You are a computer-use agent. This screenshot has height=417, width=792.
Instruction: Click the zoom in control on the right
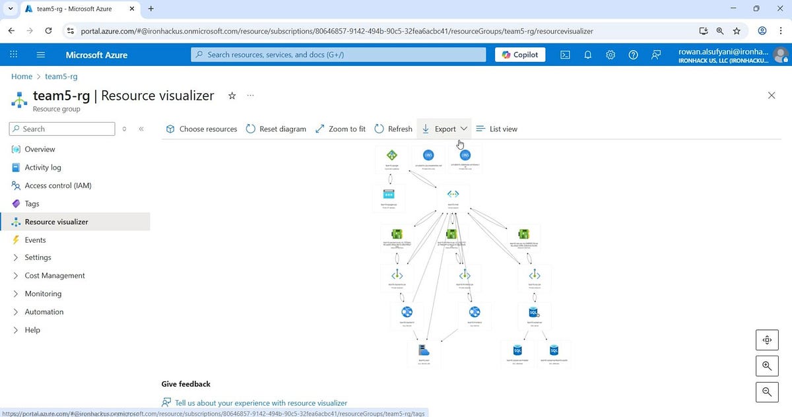pyautogui.click(x=766, y=366)
